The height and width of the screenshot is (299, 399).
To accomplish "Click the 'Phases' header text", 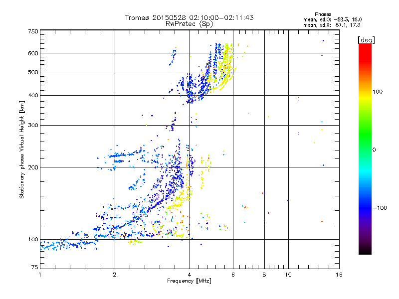I will [323, 14].
